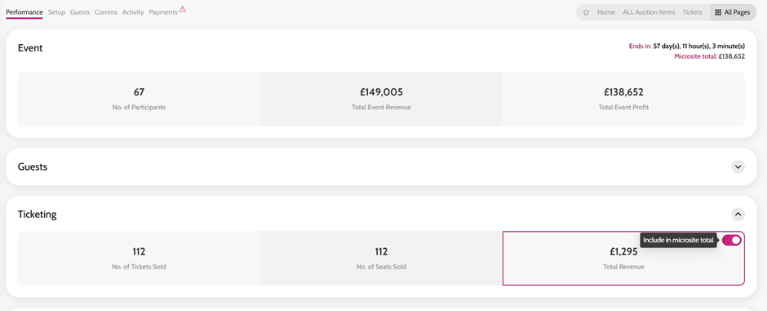Collapse the Ticketing section chevron
Image resolution: width=767 pixels, height=311 pixels.
738,214
